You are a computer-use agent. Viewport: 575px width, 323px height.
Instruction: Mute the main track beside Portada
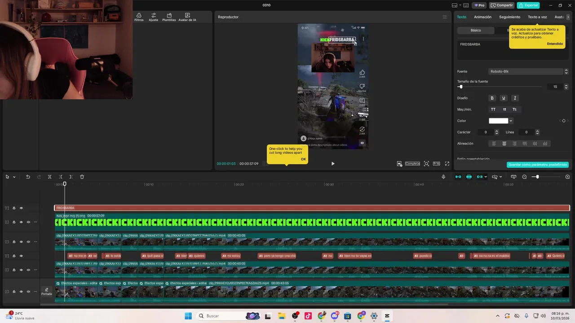(28, 292)
